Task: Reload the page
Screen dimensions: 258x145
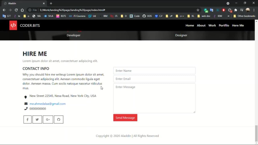Action: (16, 10)
